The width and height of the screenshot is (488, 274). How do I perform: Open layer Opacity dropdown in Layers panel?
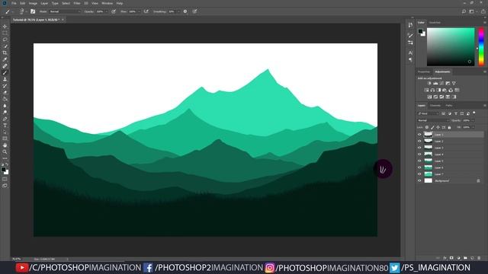[473, 120]
